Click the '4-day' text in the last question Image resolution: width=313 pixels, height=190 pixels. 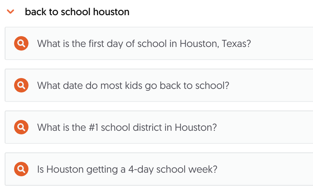tap(141, 169)
